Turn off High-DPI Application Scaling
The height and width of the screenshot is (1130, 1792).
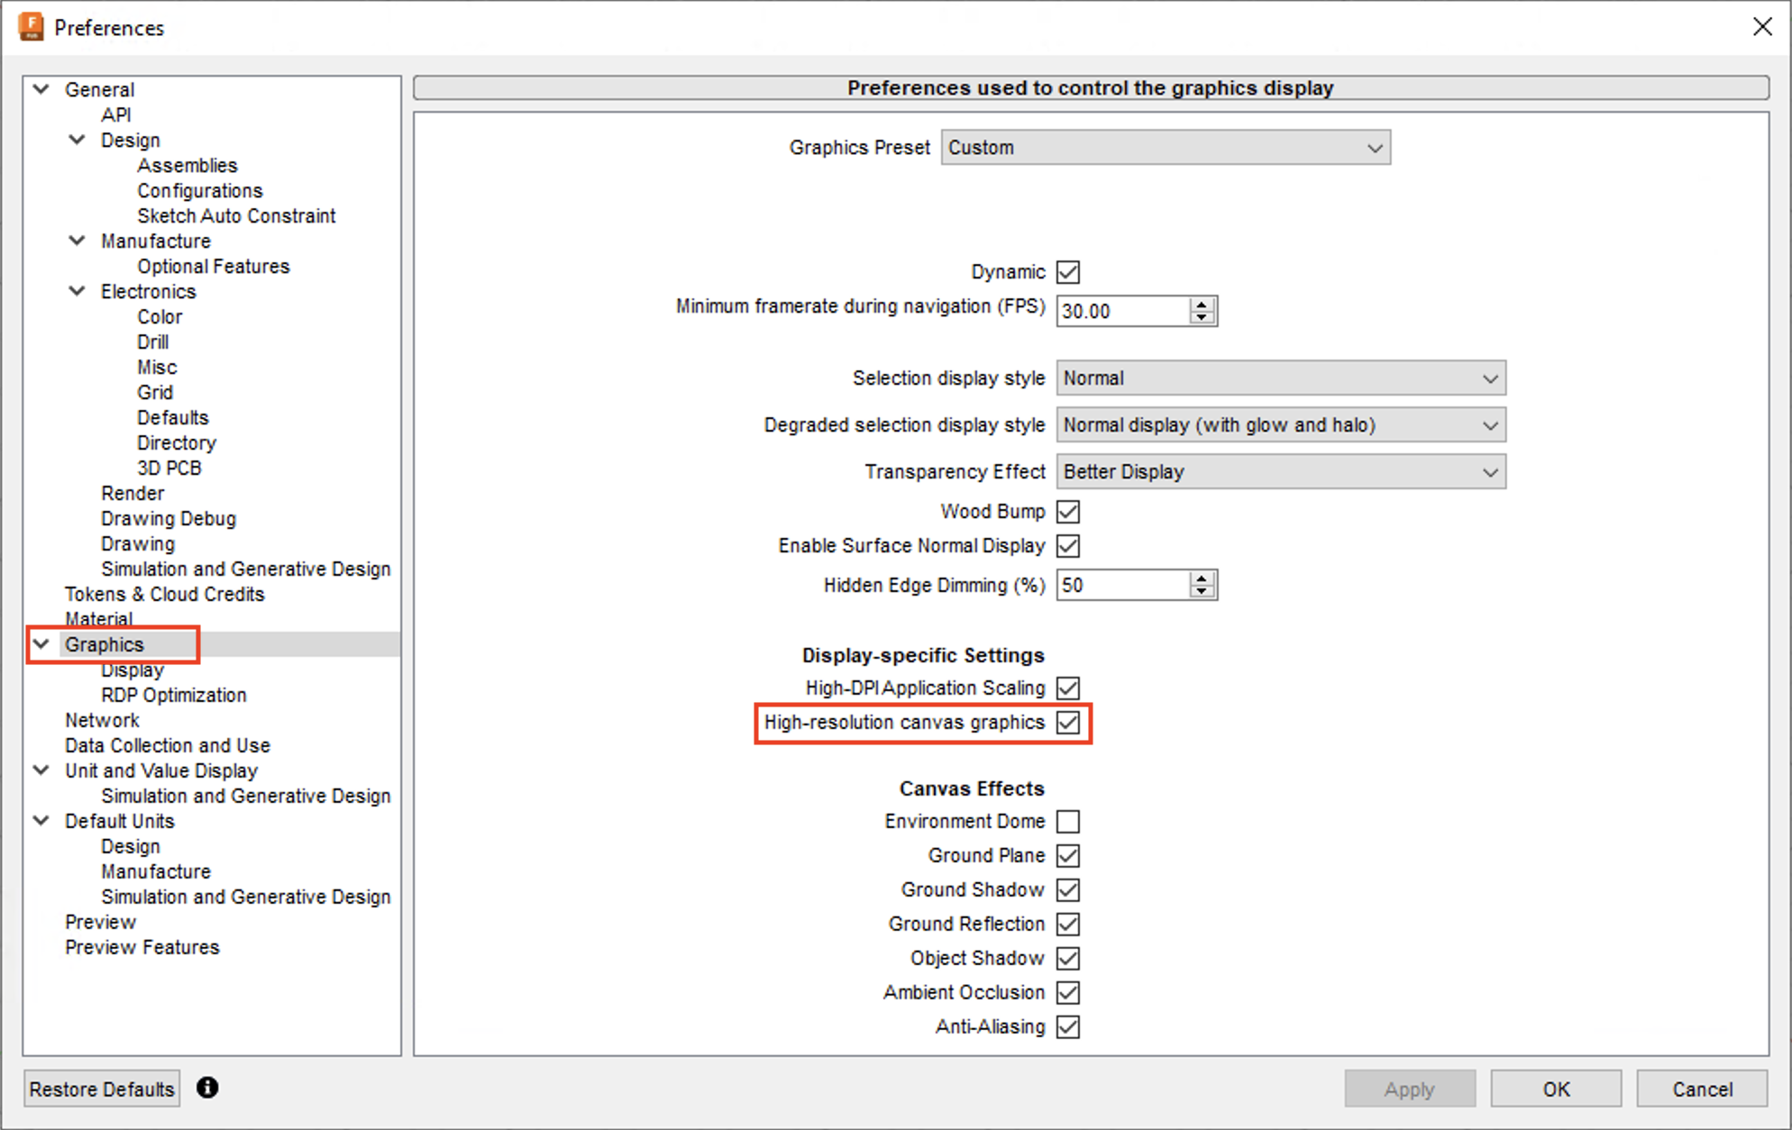(1068, 688)
